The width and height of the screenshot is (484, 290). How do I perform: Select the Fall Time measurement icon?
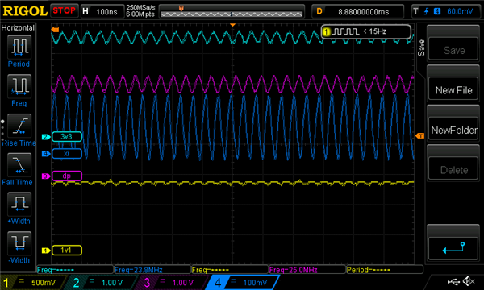(x=19, y=165)
